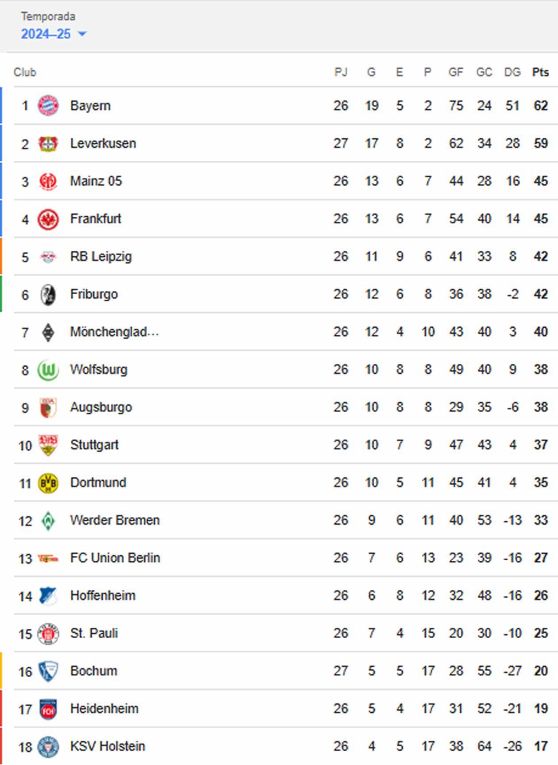
Task: Click the Bayern club crest
Action: point(49,105)
